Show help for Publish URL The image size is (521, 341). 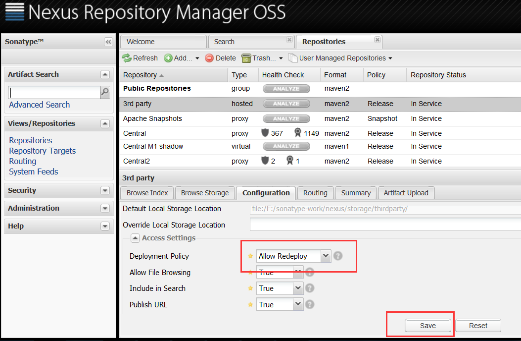click(x=310, y=304)
